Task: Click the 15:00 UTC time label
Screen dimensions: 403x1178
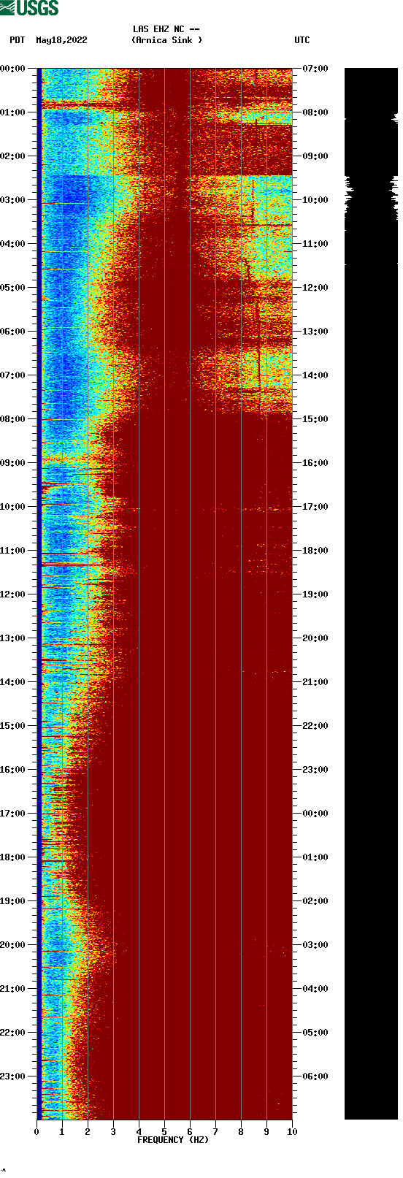Action: [315, 419]
